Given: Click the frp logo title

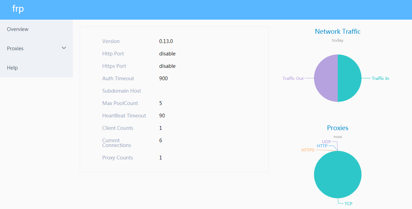Looking at the screenshot, I should click(18, 9).
